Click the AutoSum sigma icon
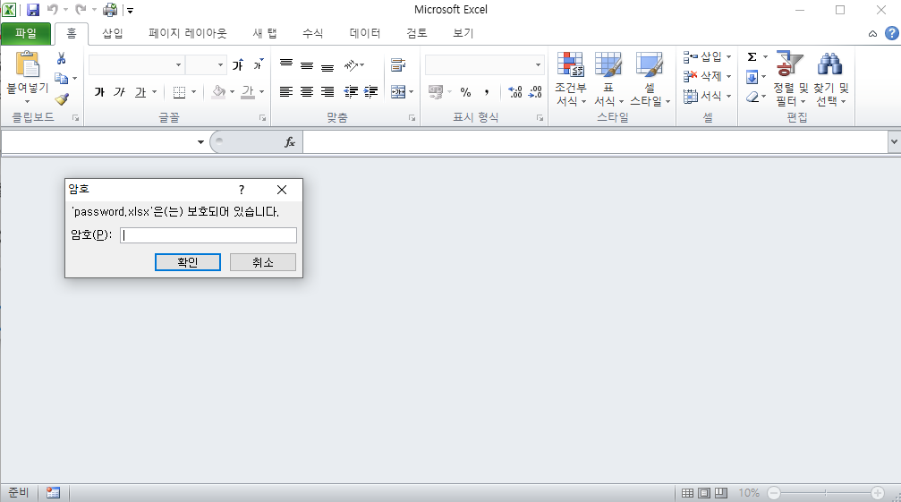 [752, 56]
